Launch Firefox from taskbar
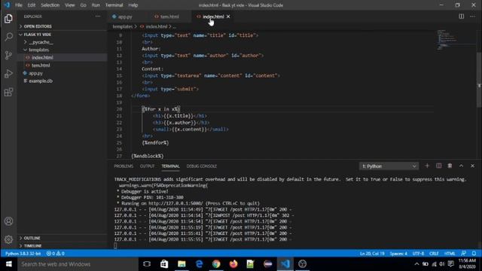This screenshot has width=482, height=271. [233, 264]
